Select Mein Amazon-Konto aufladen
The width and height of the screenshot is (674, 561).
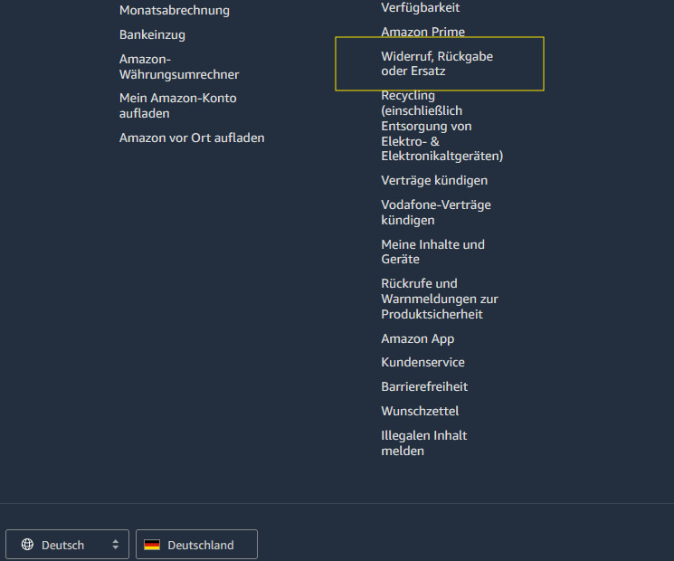(x=177, y=106)
